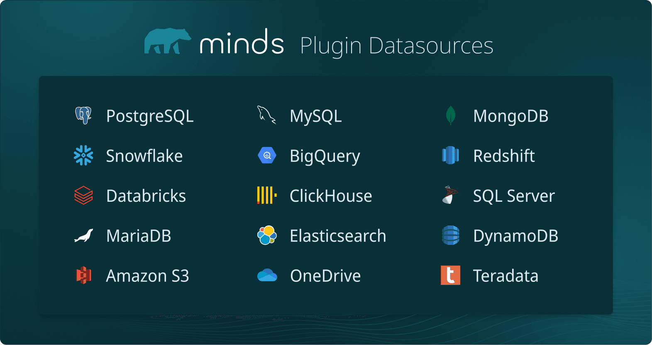Select the Redshift label
This screenshot has height=345, width=652.
coord(504,156)
